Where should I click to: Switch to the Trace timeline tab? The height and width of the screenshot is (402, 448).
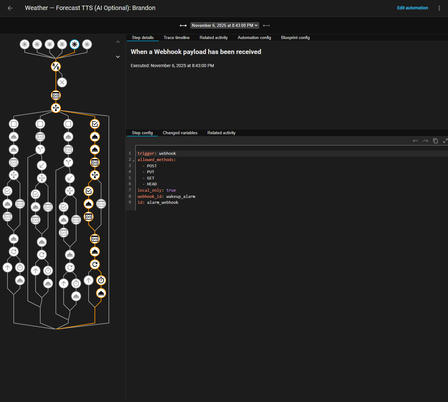(177, 38)
